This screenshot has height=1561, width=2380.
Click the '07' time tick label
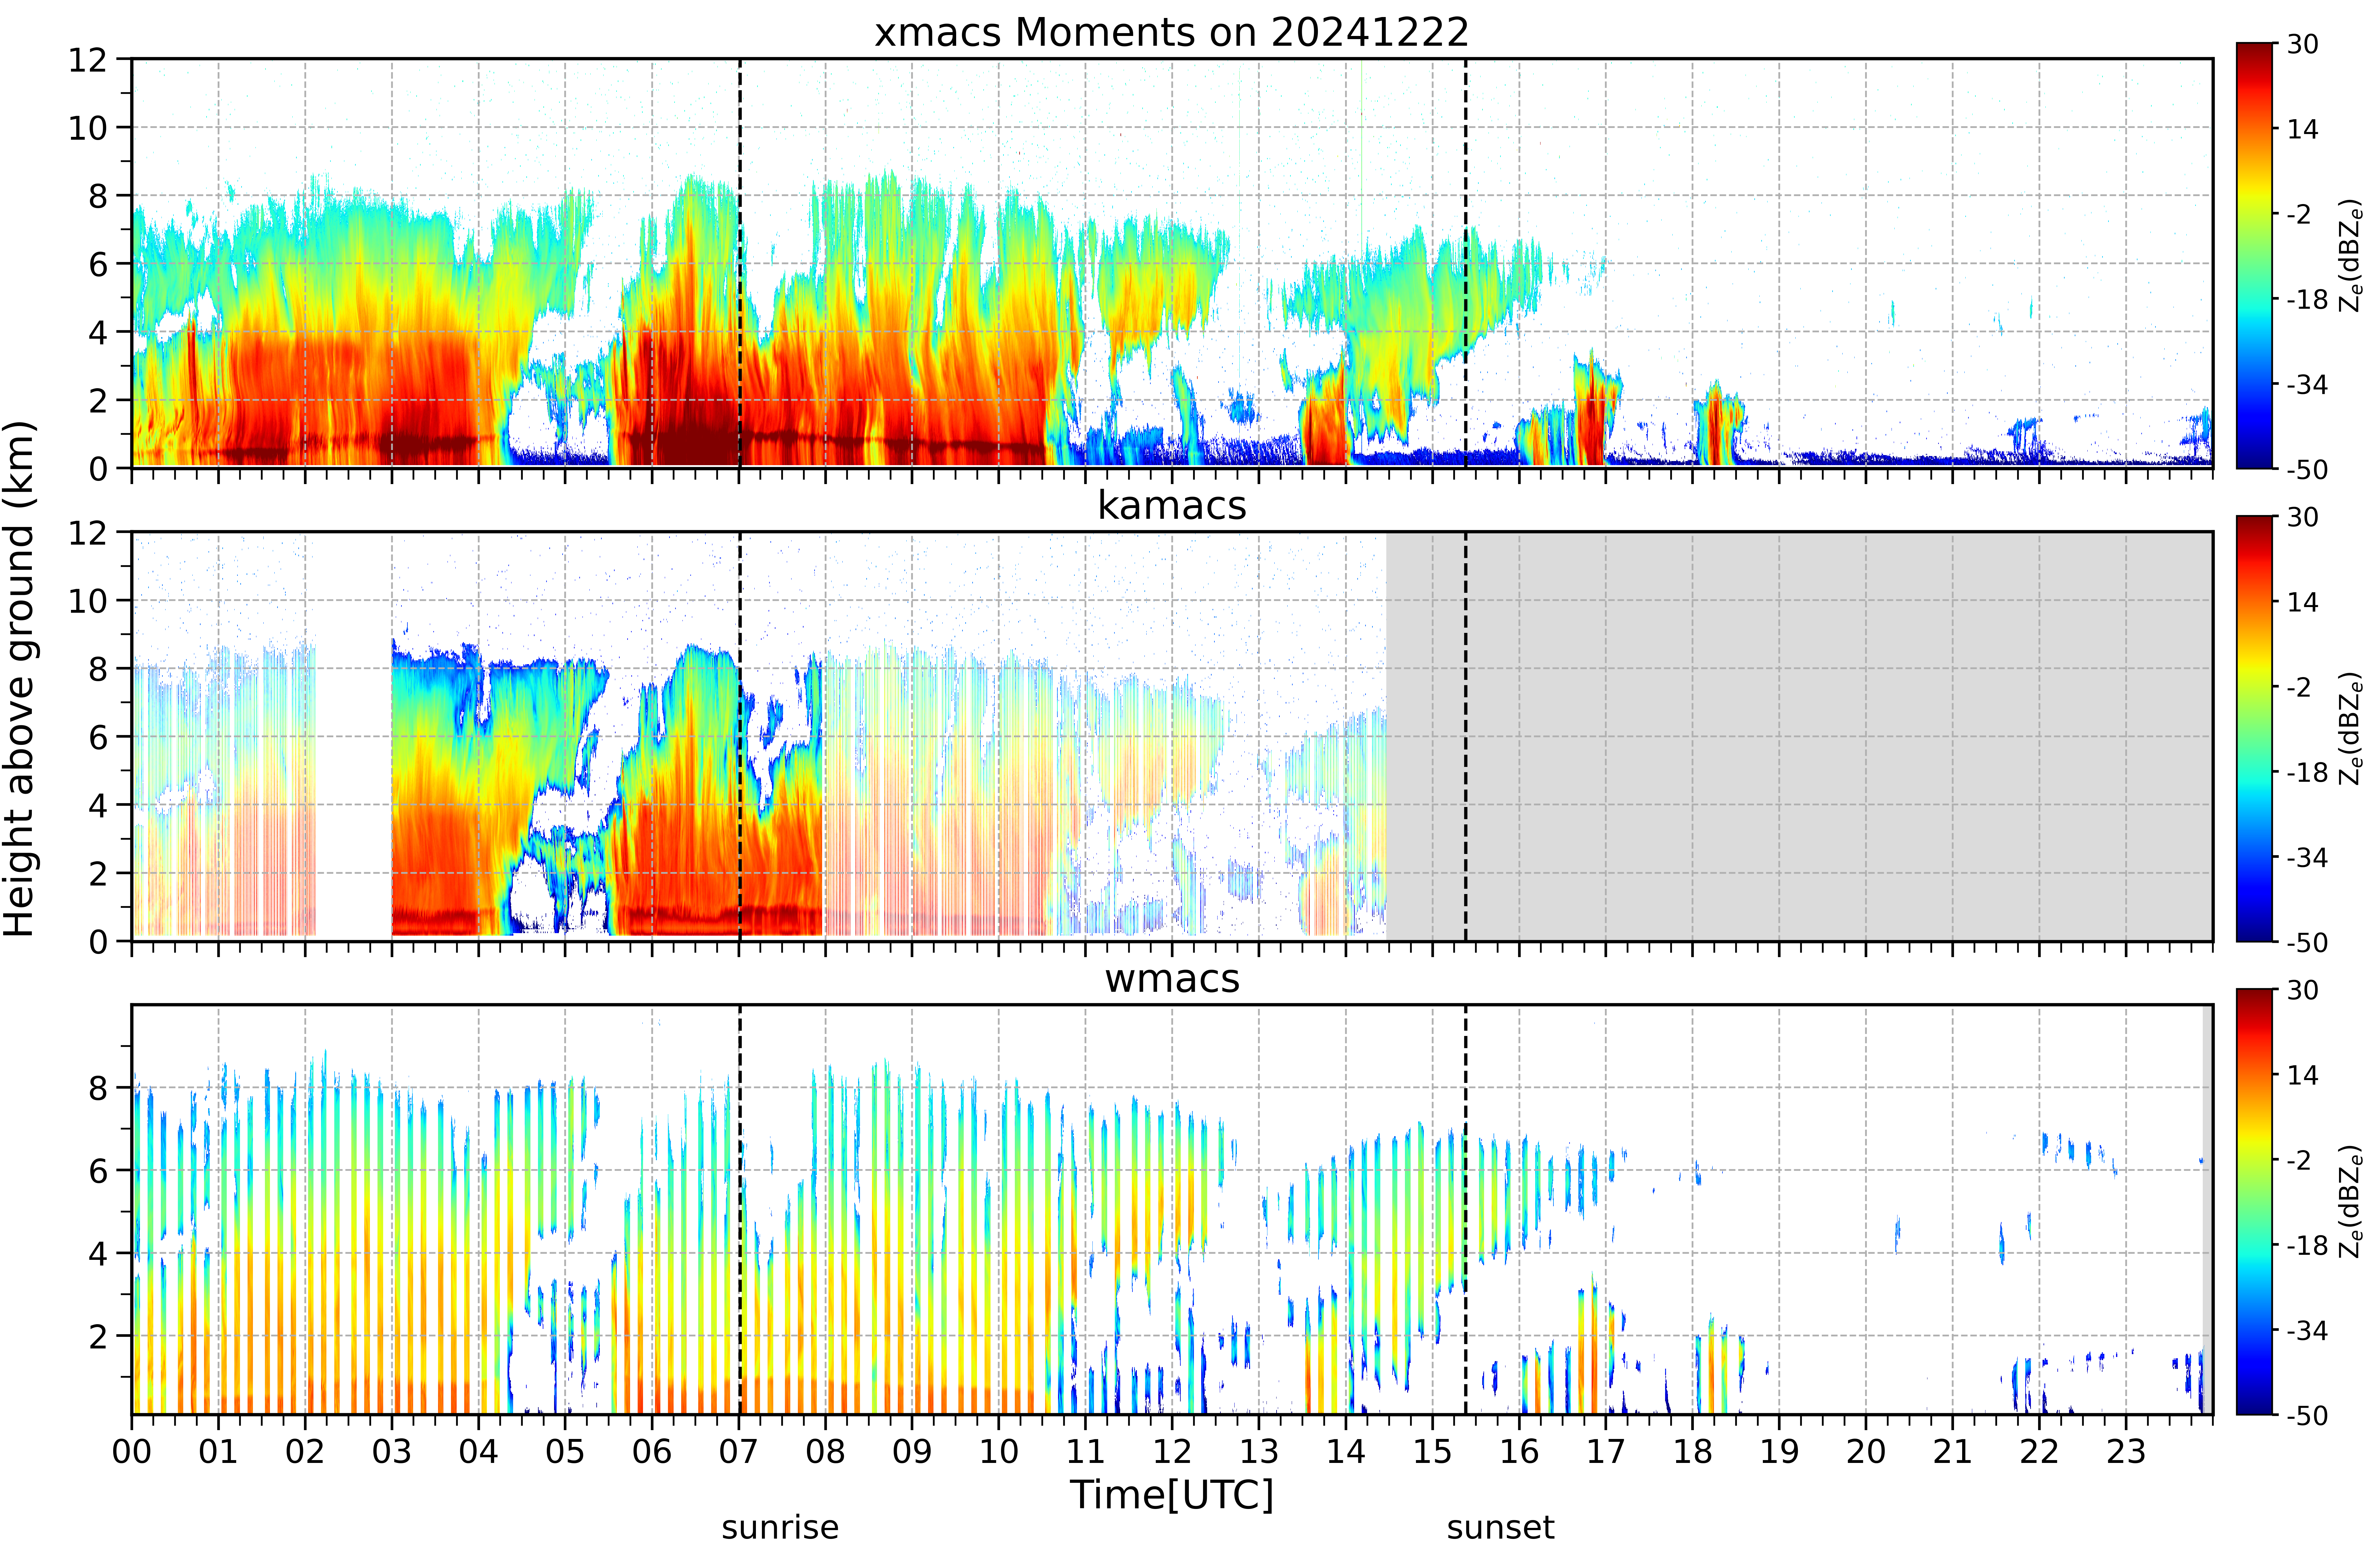pos(739,1452)
